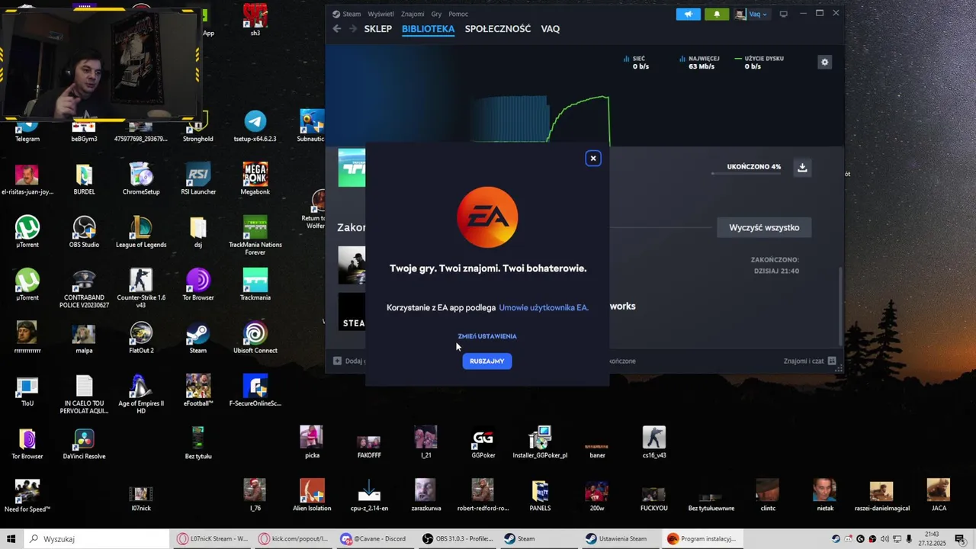
Task: Open Steam desktop shortcut
Action: pos(197,338)
